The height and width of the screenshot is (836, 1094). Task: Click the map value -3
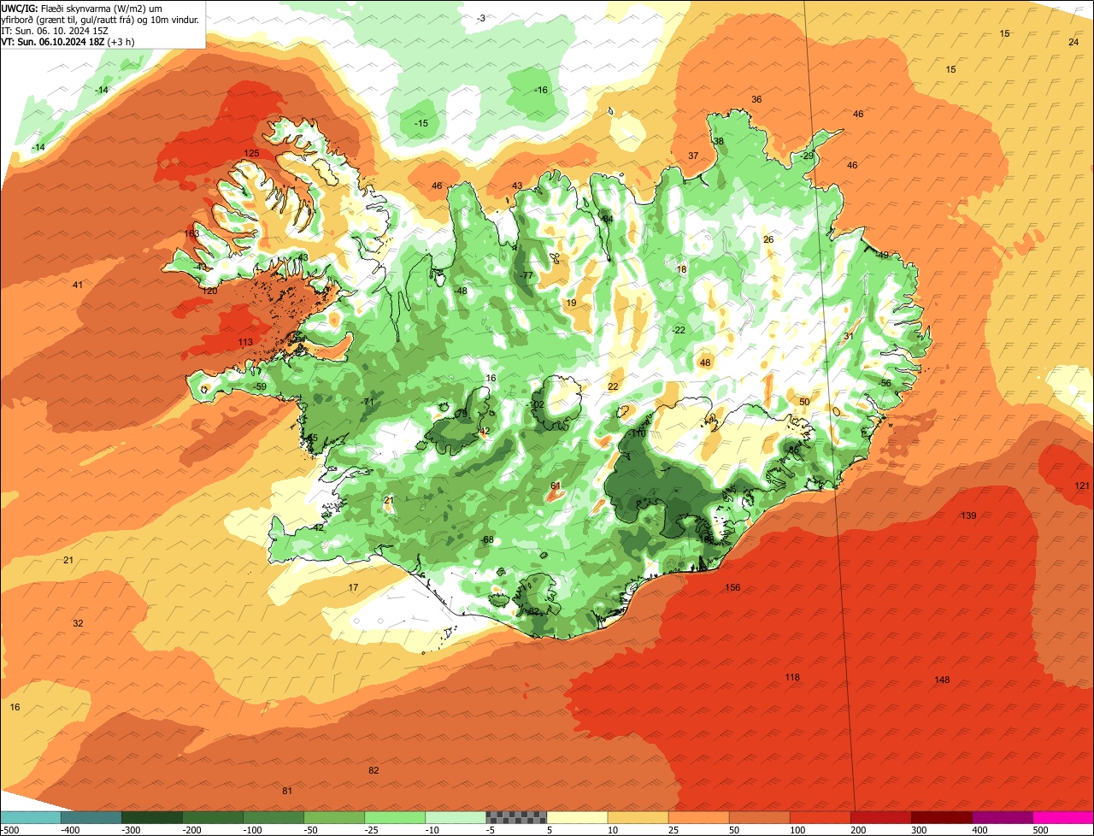481,18
